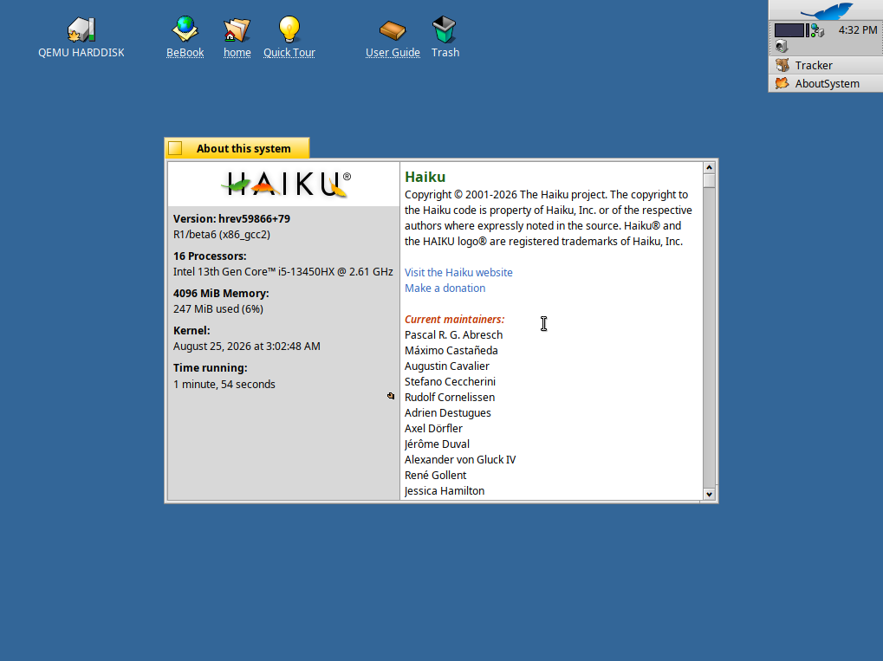Select the Trash bin icon
This screenshot has width=883, height=661.
(445, 29)
